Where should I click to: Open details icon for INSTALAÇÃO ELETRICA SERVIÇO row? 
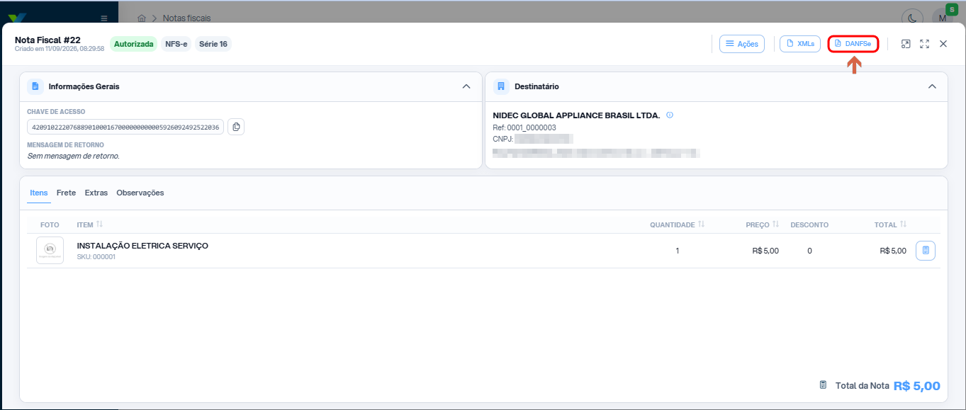pyautogui.click(x=926, y=251)
